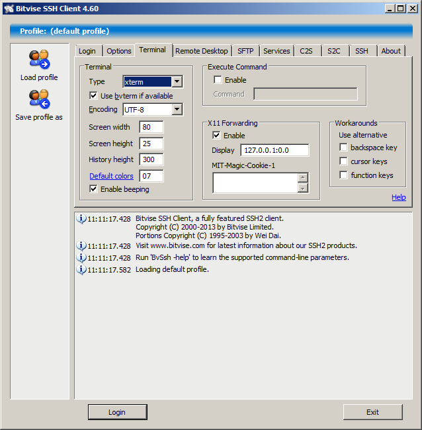Image resolution: width=422 pixels, height=430 pixels.
Task: Click info icon beside 'Loading default profile' entry
Action: [x=81, y=270]
